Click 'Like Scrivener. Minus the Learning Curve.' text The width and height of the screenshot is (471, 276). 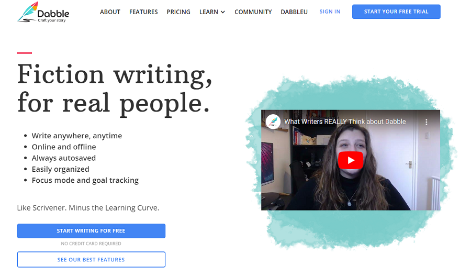click(88, 208)
